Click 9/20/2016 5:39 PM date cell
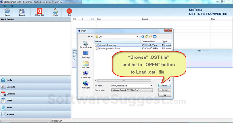The width and height of the screenshot is (233, 124). click(150, 48)
